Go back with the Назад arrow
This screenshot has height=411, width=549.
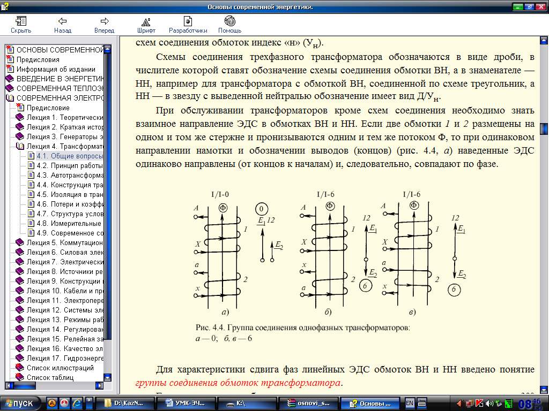[63, 25]
